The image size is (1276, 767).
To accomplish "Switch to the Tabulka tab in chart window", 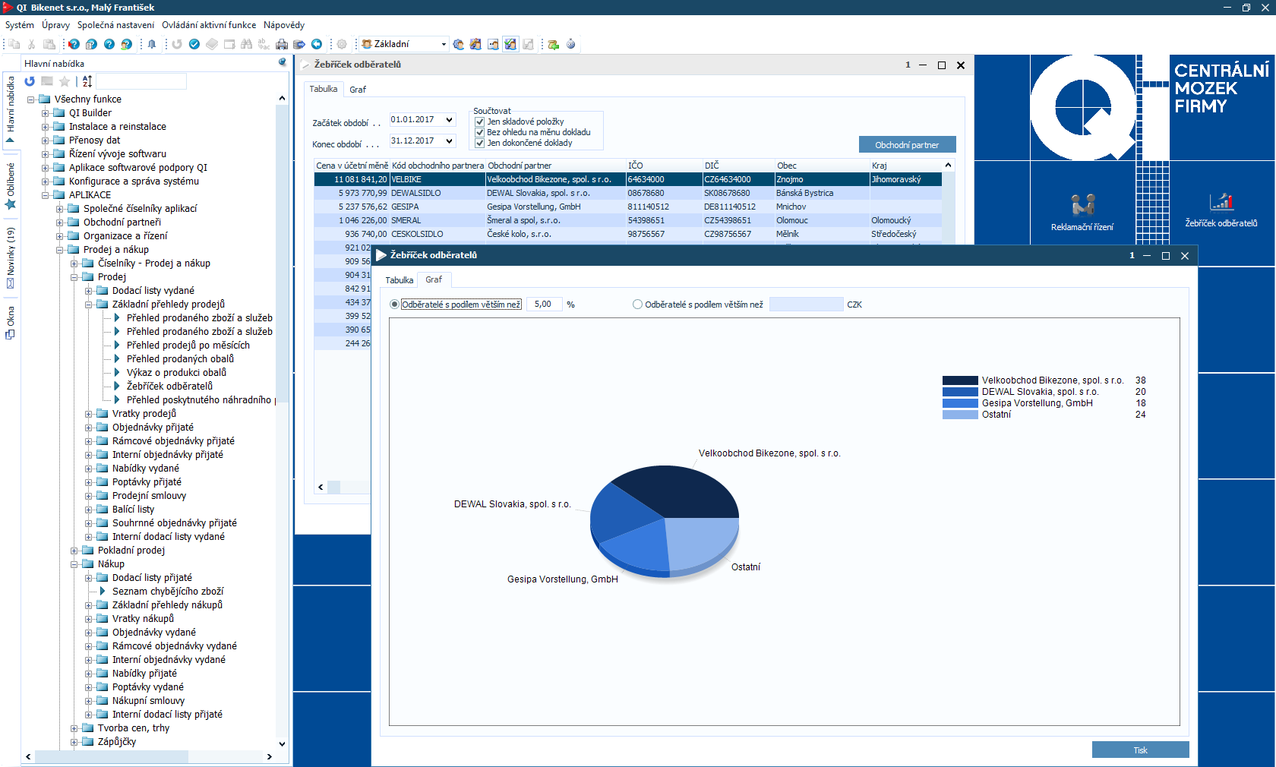I will [399, 280].
